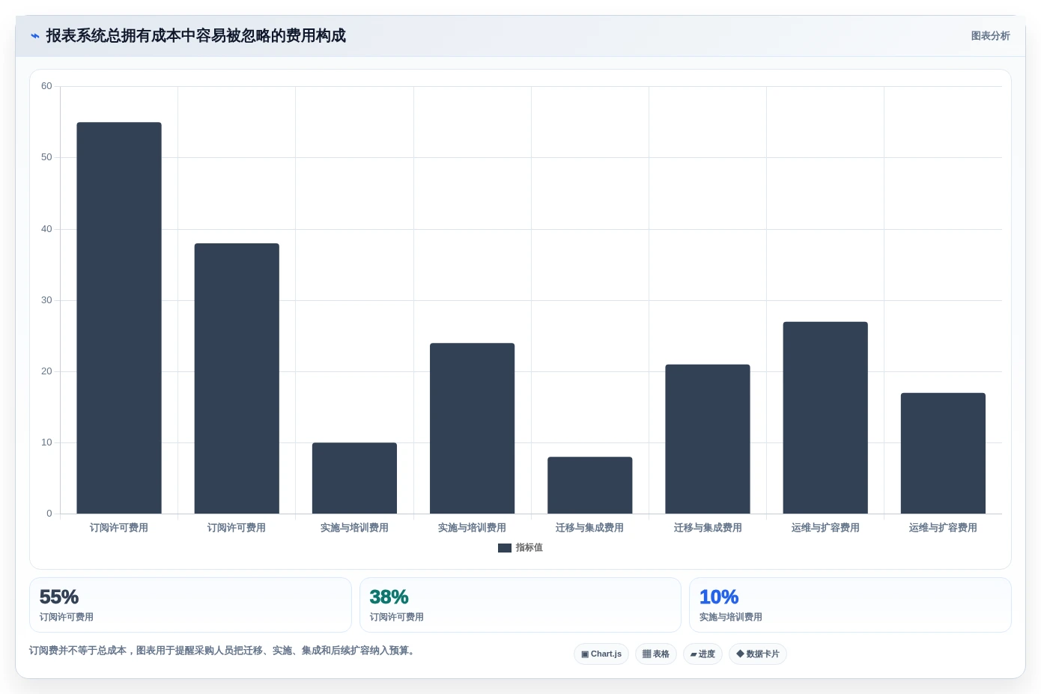This screenshot has width=1041, height=694.
Task: Click the diamond icon in 数据卡片 chip
Action: [x=740, y=654]
